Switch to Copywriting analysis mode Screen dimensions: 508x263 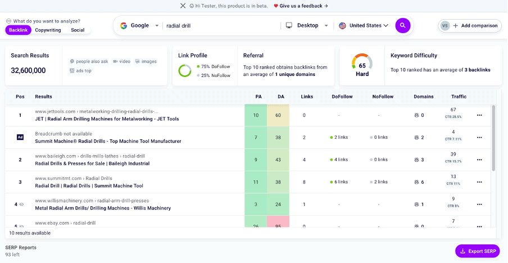pos(48,30)
